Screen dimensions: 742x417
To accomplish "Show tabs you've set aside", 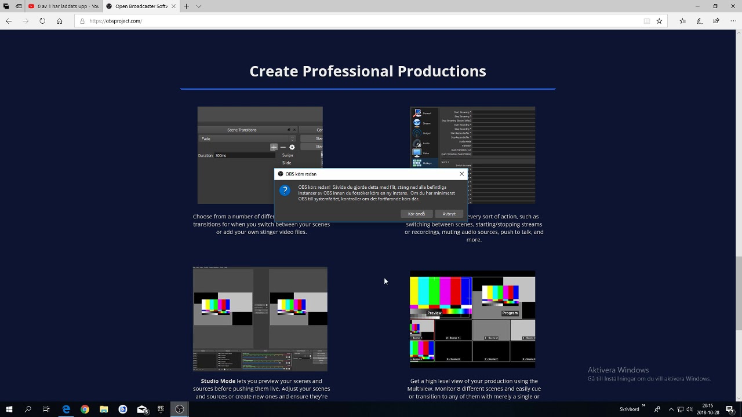I will 6,6.
